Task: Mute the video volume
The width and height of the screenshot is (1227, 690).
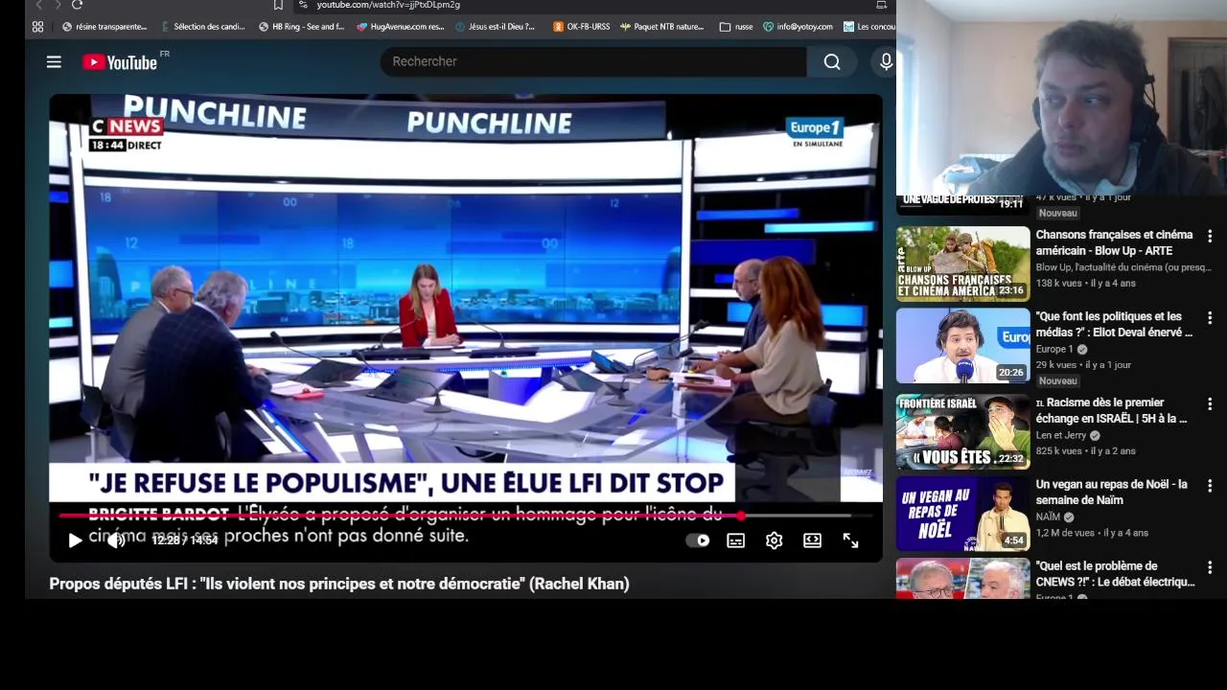Action: [116, 540]
